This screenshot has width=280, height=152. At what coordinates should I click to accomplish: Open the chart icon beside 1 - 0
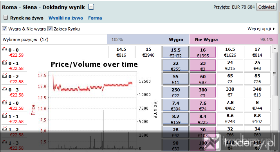[x=4, y=102]
